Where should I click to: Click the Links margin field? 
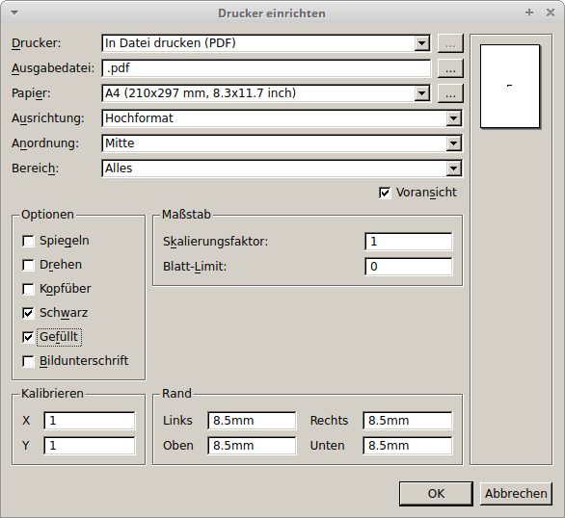(252, 421)
